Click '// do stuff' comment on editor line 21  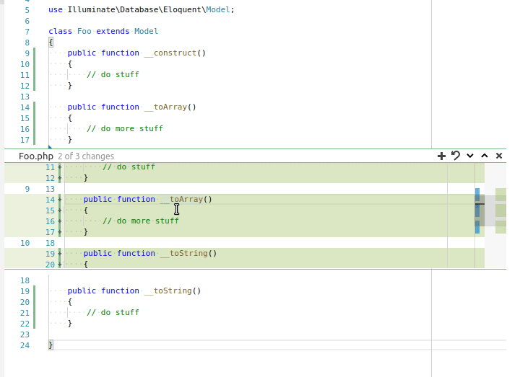point(113,312)
